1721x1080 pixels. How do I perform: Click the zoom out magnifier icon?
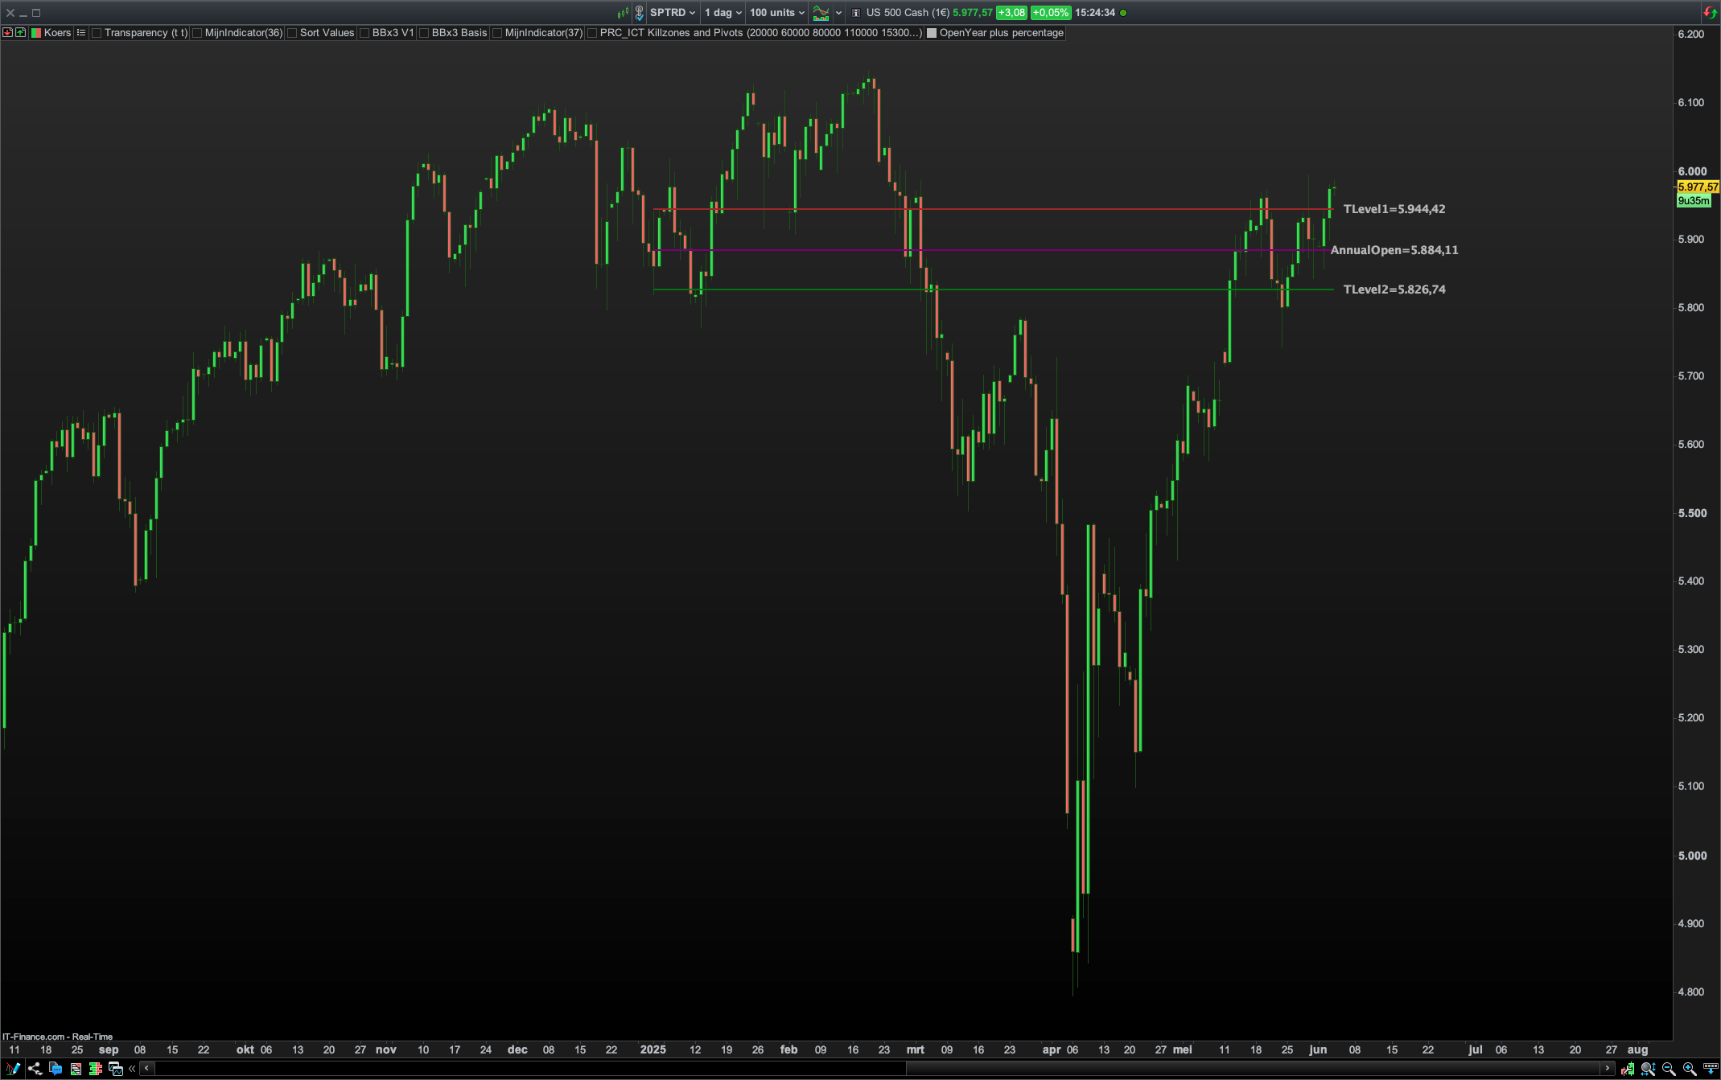tap(1669, 1069)
